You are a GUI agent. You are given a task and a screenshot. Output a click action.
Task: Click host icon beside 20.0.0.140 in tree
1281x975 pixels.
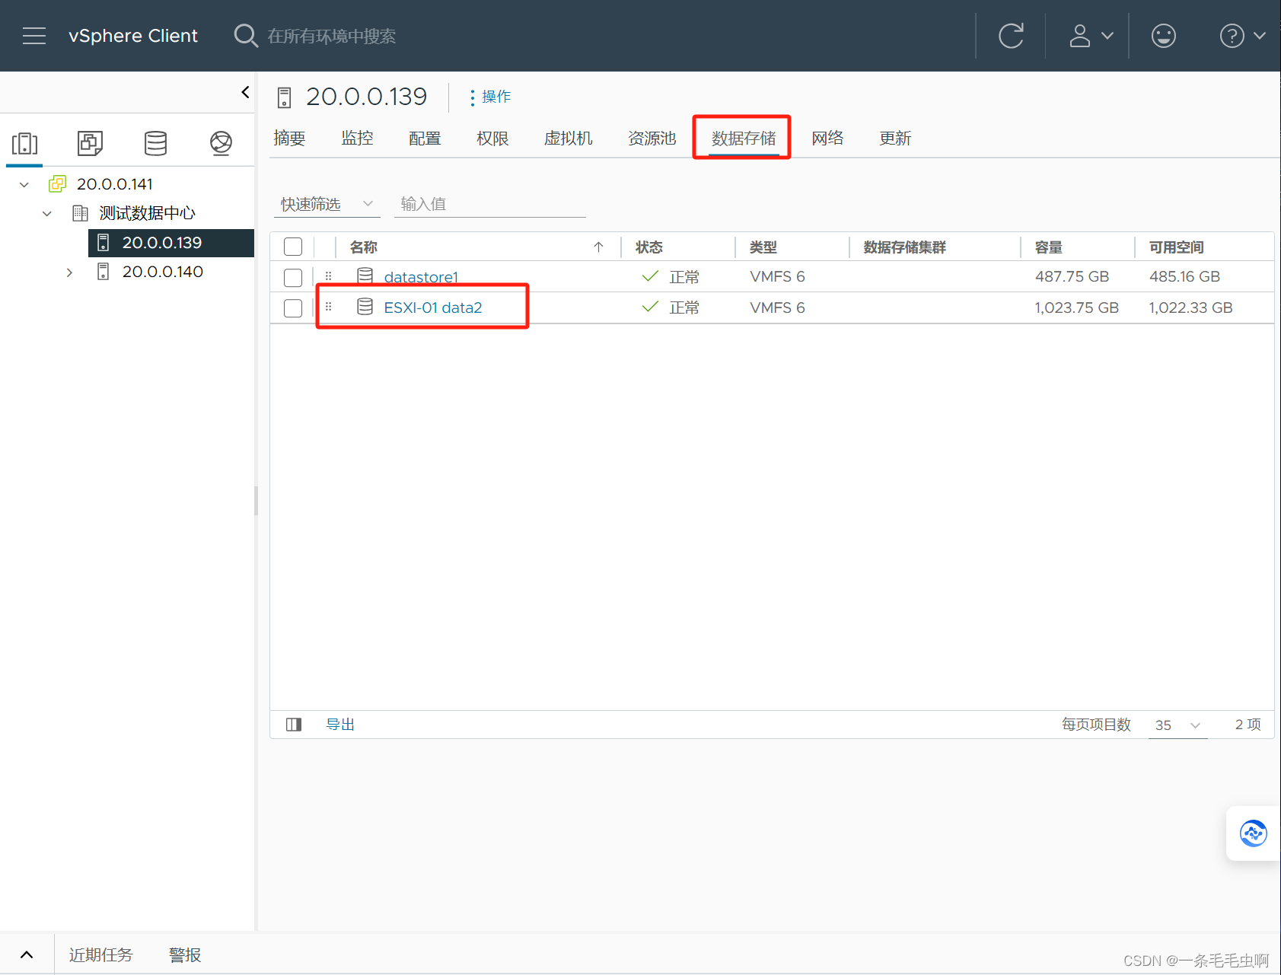[104, 272]
